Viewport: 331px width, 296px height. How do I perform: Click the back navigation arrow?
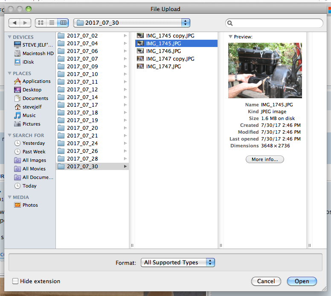pyautogui.click(x=15, y=23)
